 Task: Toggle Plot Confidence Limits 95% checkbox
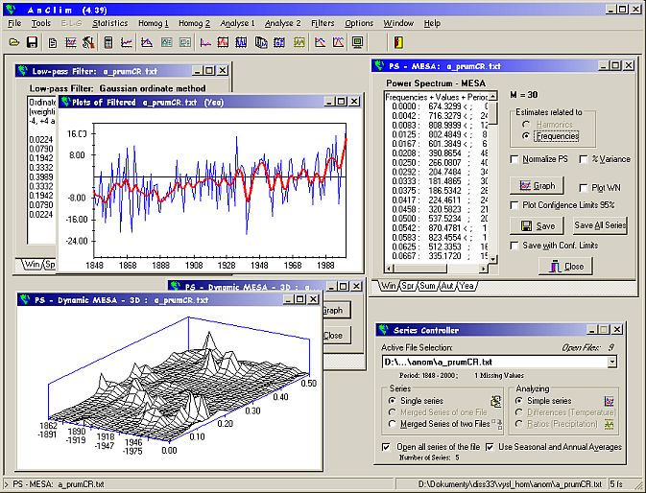pyautogui.click(x=514, y=205)
